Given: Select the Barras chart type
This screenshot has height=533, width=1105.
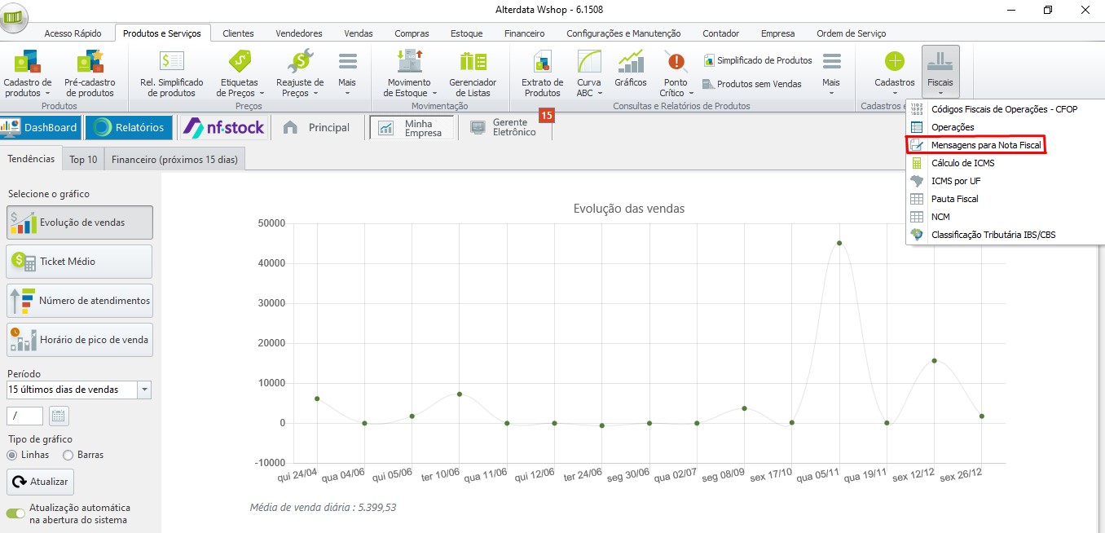Looking at the screenshot, I should click(68, 455).
